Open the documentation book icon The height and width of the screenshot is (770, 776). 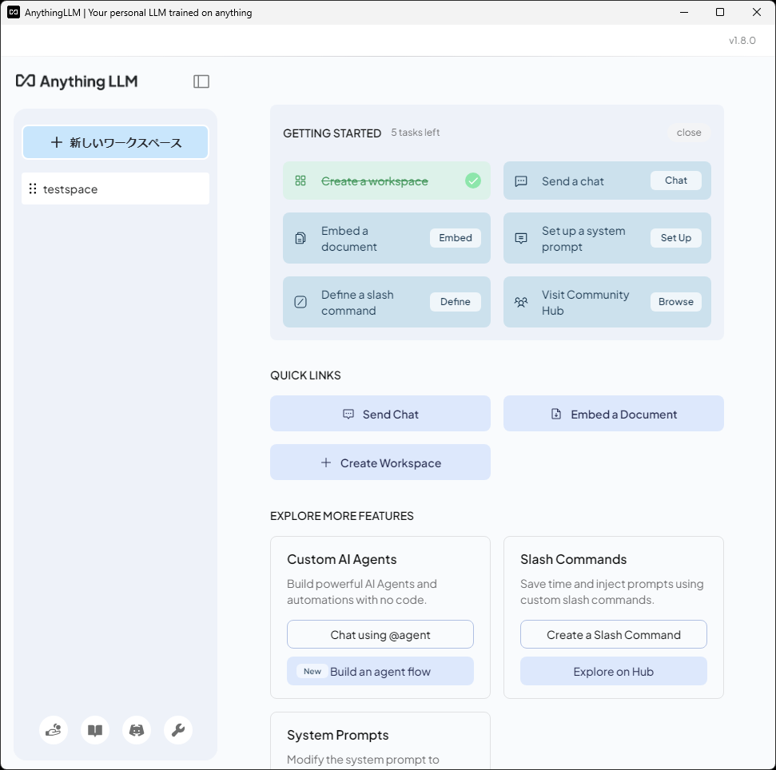[x=95, y=730]
